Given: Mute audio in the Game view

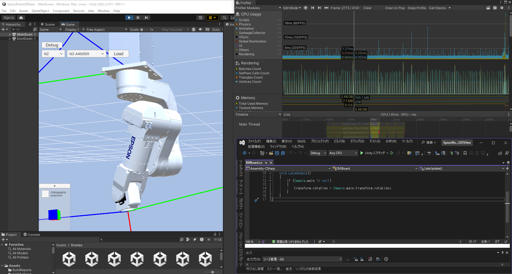Looking at the screenshot, I should click(x=201, y=29).
